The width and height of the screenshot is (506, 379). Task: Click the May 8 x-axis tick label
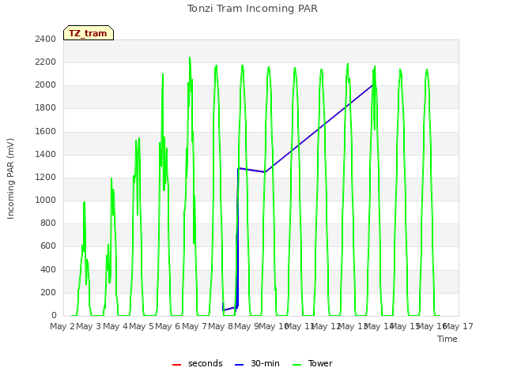(x=221, y=326)
